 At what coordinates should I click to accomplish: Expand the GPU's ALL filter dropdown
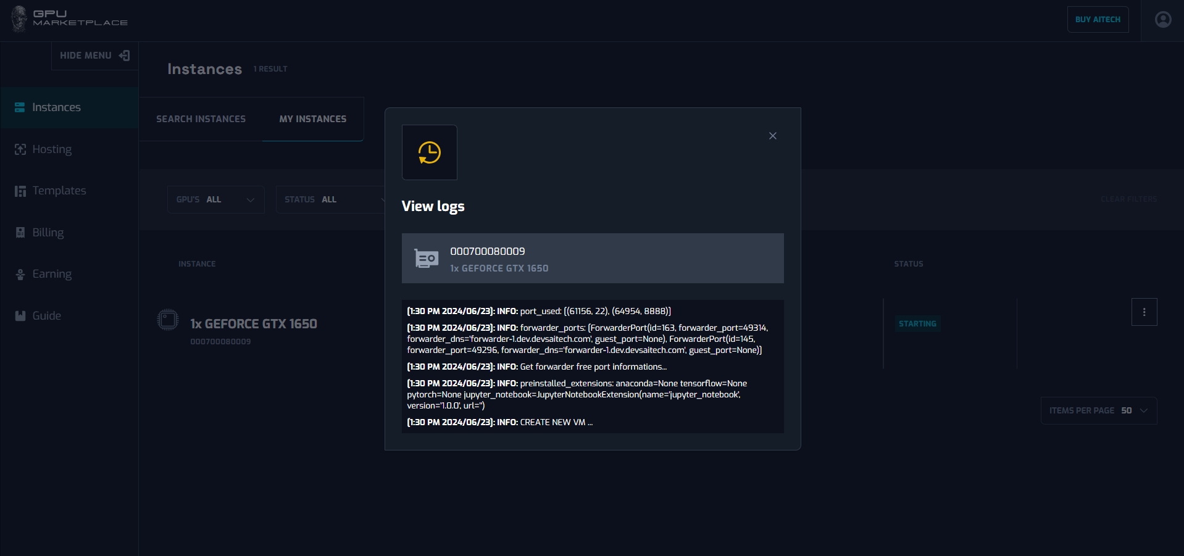215,199
